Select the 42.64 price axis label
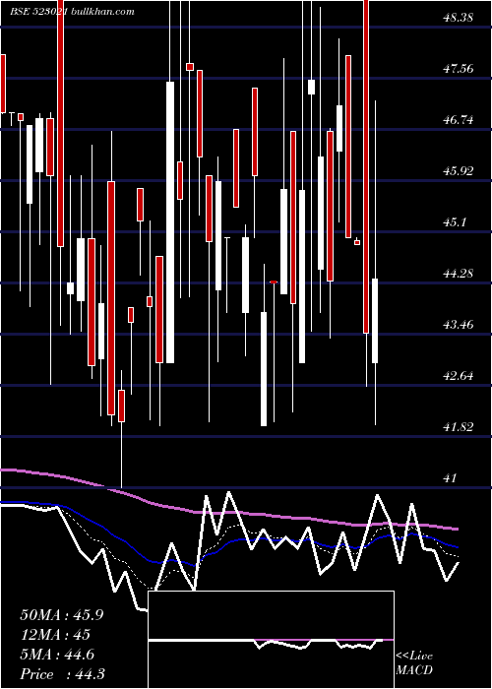 [459, 376]
